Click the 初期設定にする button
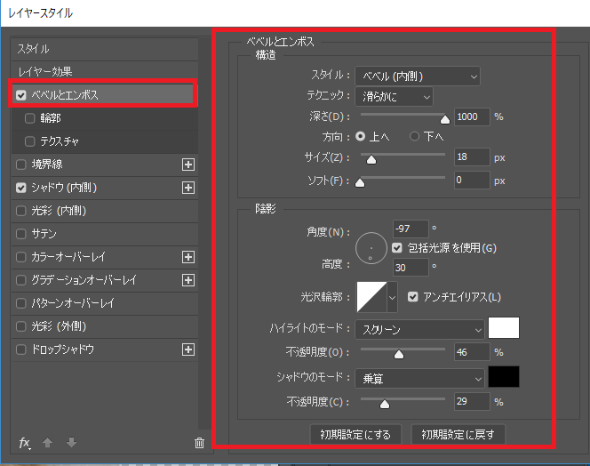 355,435
